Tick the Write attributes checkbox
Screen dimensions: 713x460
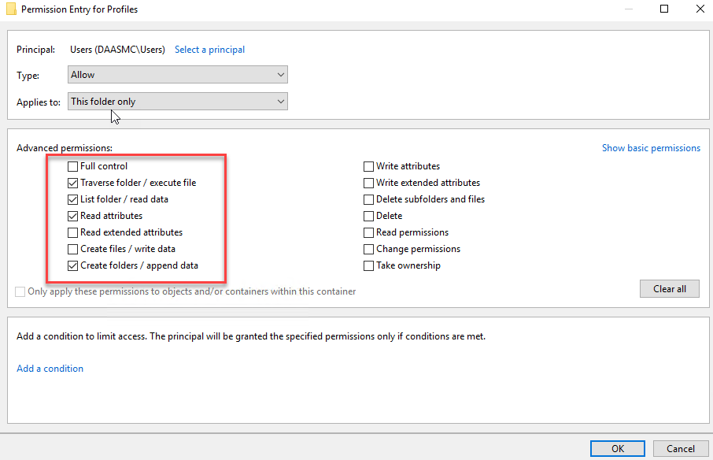click(369, 166)
